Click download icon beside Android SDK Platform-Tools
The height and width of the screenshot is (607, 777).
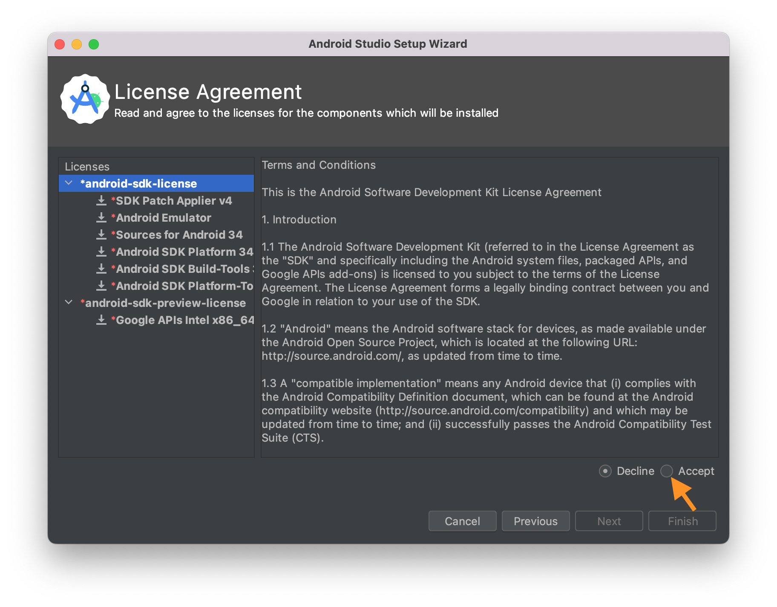click(x=101, y=286)
